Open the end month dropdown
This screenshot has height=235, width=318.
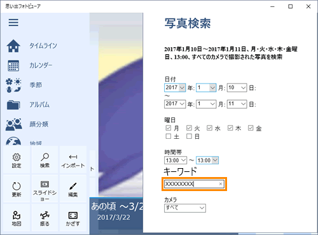(206, 104)
